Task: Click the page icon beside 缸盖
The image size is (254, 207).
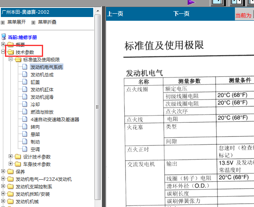Action: click(x=24, y=82)
